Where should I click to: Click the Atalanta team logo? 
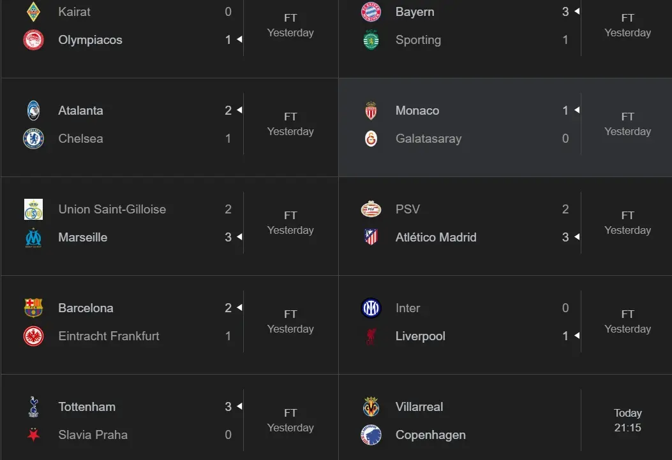point(33,110)
